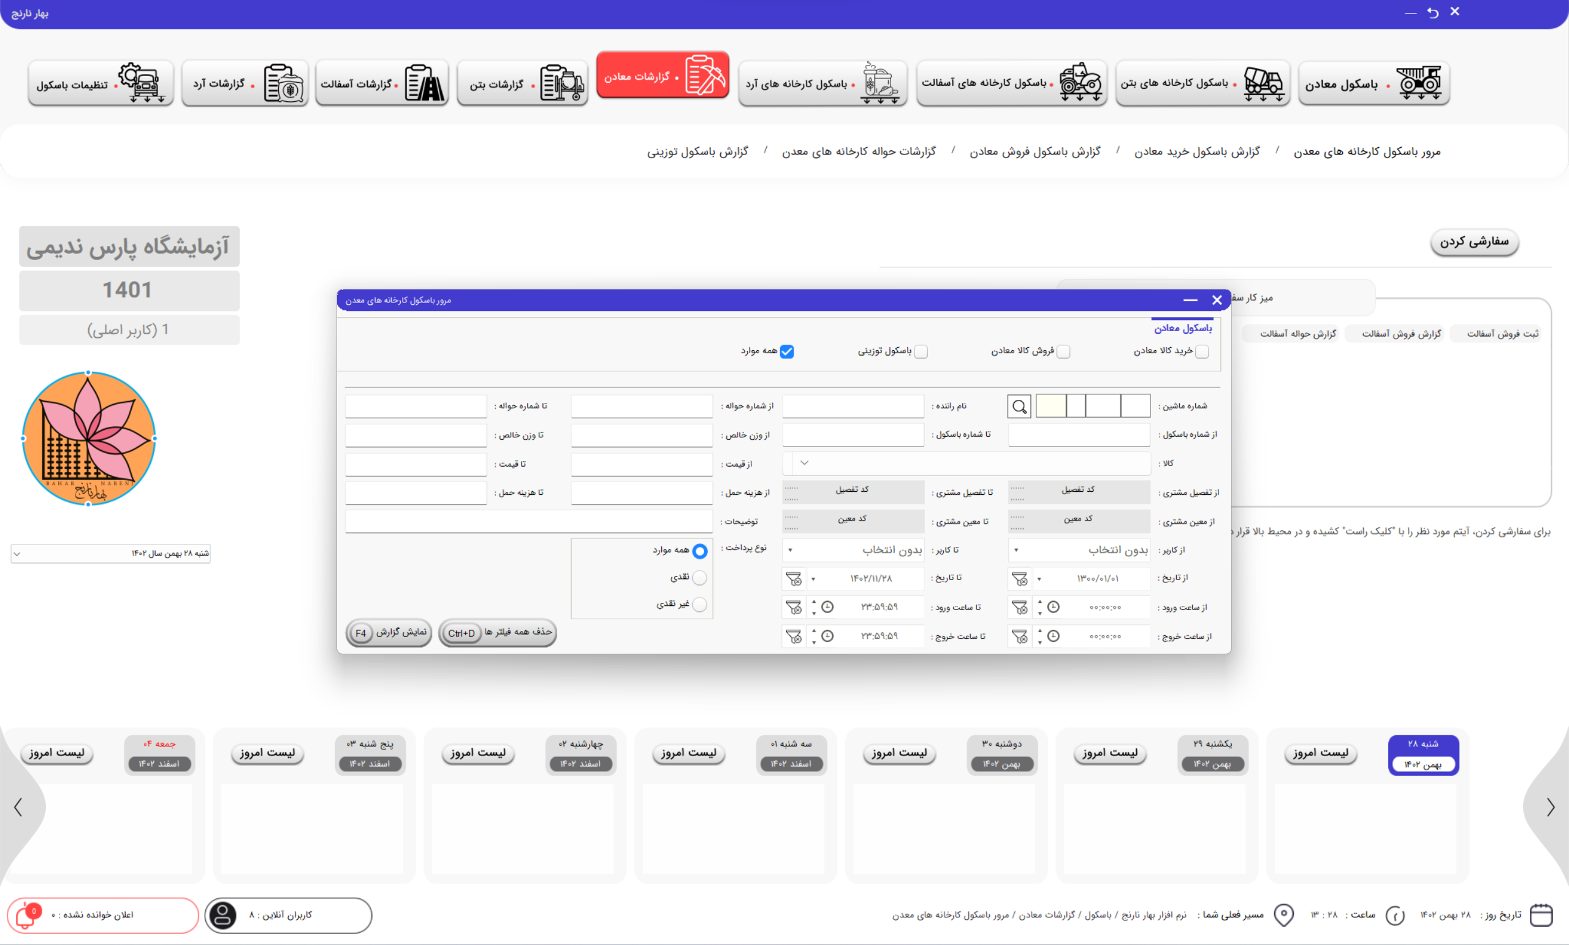Click the online users avatar icon

click(222, 916)
